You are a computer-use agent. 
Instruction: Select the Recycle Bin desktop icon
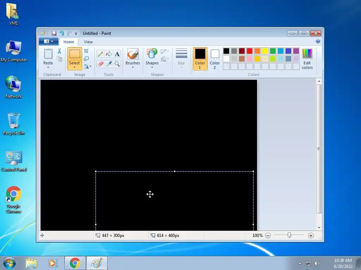(14, 124)
